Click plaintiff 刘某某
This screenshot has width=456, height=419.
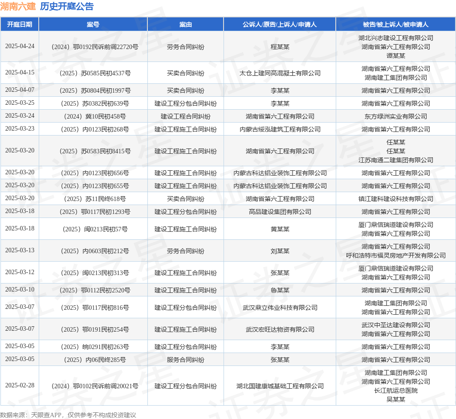280,251
